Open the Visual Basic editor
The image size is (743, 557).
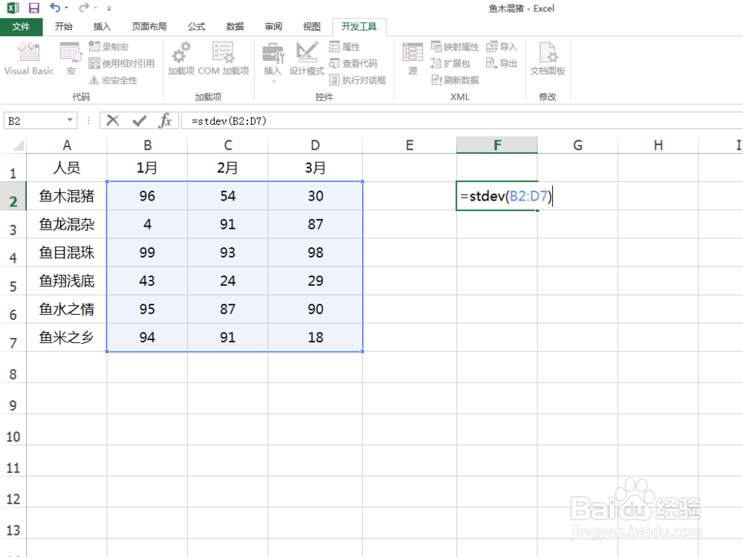click(x=28, y=58)
